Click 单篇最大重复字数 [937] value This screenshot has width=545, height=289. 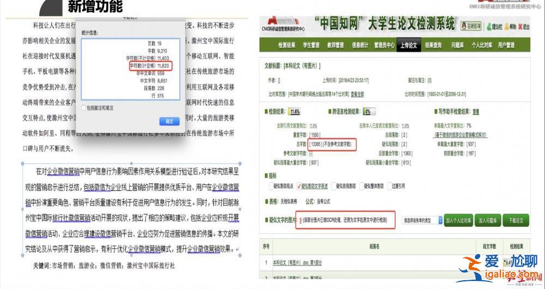point(471,144)
